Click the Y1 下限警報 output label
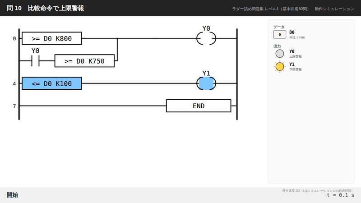The height and width of the screenshot is (203, 361). [x=296, y=66]
